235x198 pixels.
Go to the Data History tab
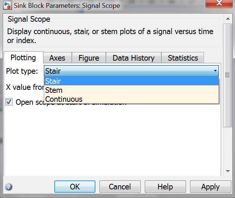134,58
